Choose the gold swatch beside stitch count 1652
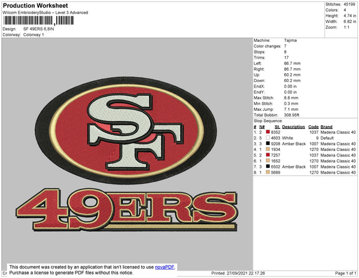 coord(267,161)
